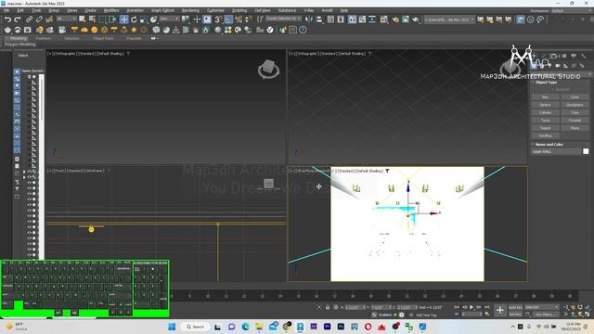Toggle the Angle Snap tool
Image resolution: width=594 pixels, height=334 pixels.
click(228, 19)
